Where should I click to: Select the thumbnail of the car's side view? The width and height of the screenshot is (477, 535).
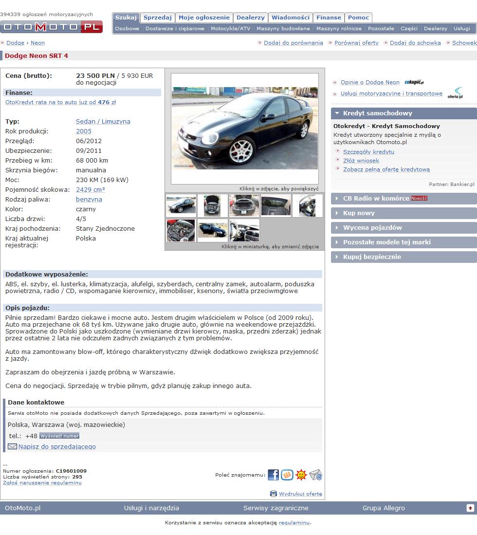[x=181, y=206]
